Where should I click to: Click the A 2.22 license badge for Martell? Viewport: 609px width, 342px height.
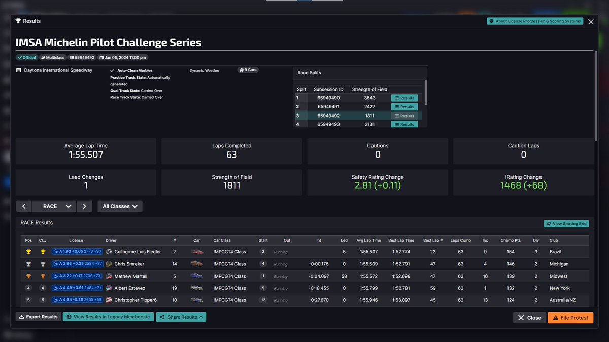pyautogui.click(x=77, y=276)
